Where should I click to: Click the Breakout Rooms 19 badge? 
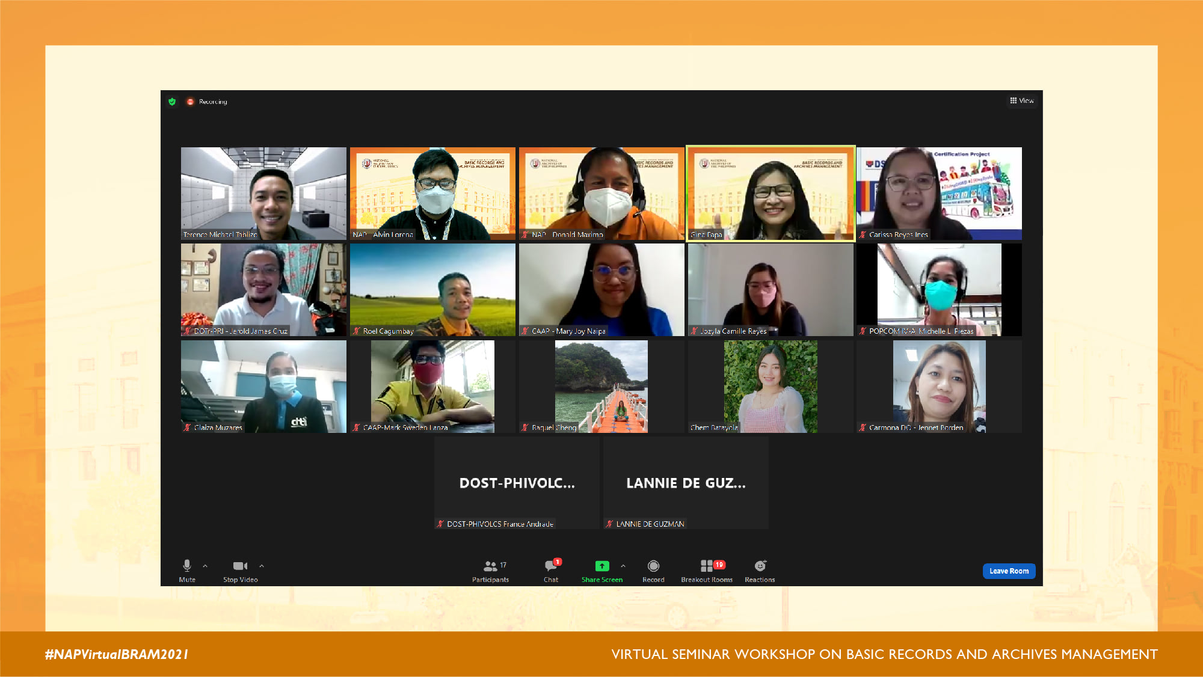coord(719,565)
